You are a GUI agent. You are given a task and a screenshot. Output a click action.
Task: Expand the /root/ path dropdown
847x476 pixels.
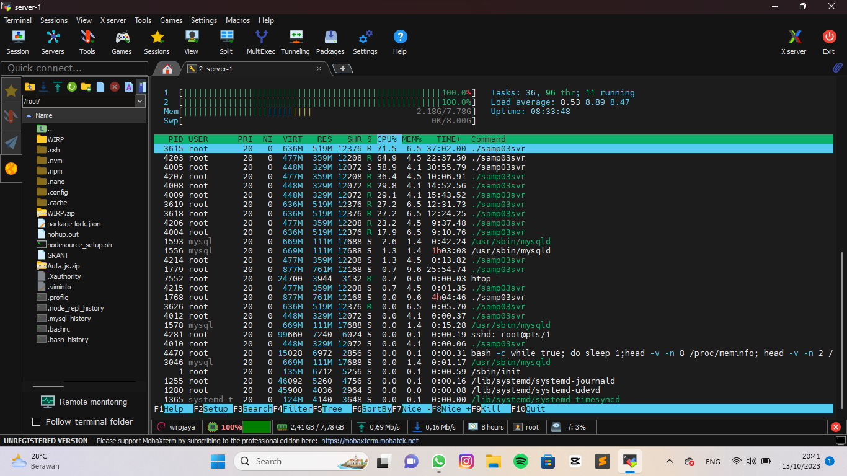(140, 101)
